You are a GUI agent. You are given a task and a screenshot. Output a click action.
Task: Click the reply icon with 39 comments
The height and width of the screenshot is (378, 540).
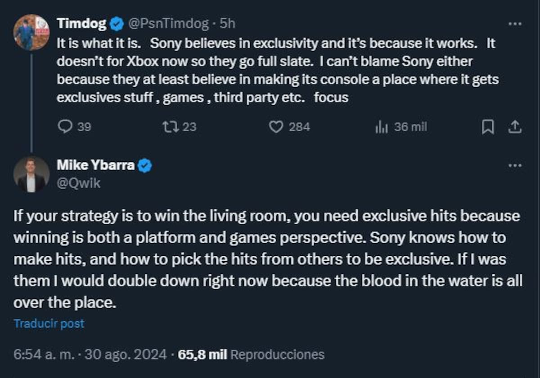pyautogui.click(x=65, y=127)
